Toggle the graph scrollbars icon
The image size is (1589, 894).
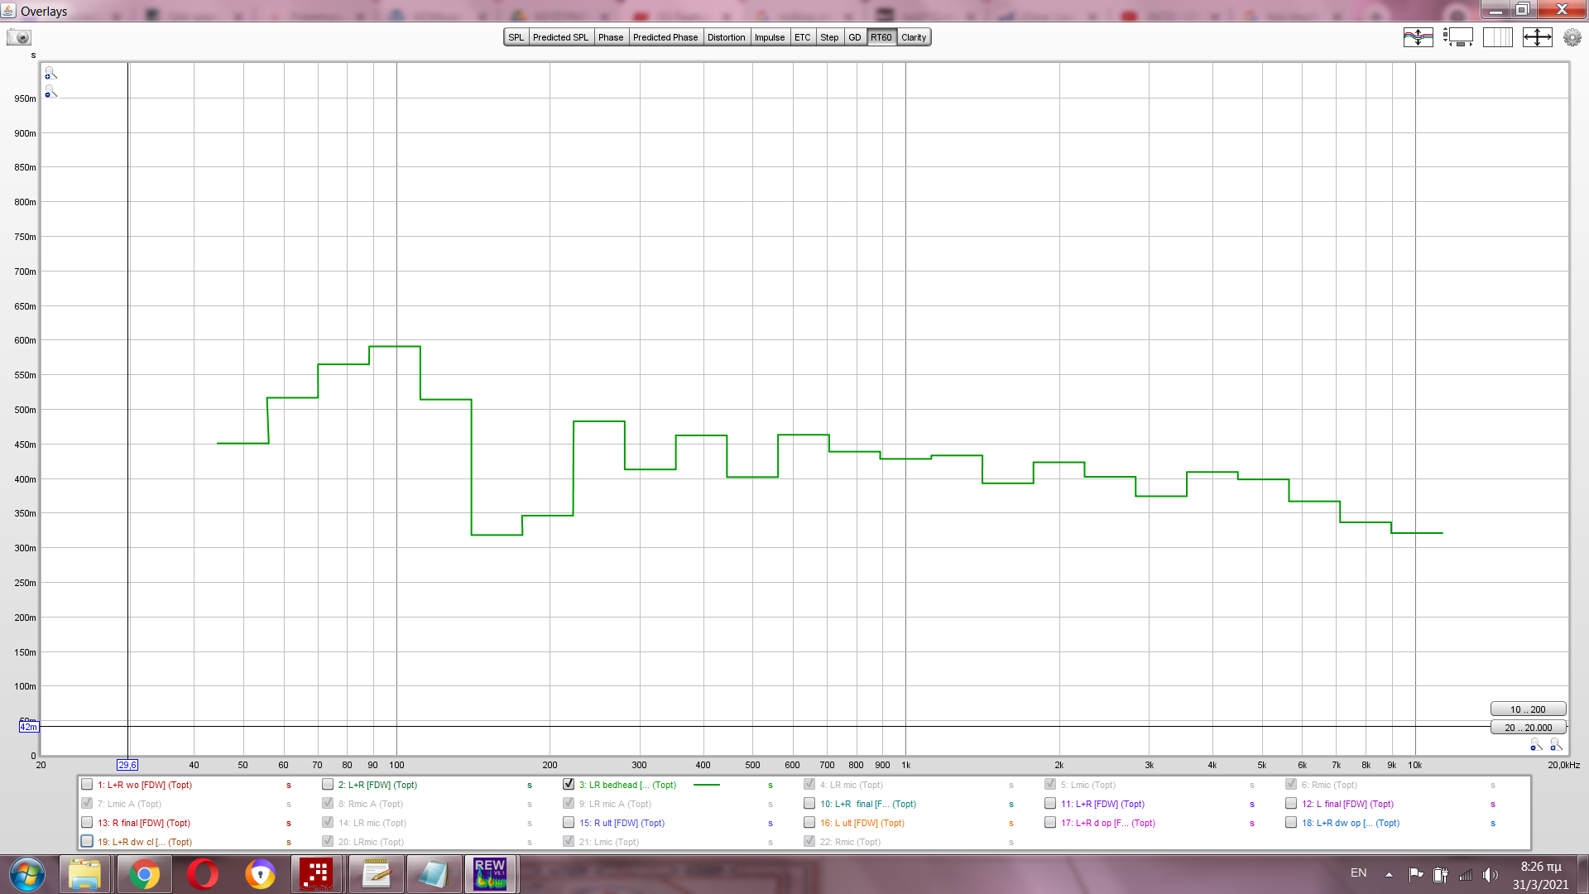(x=1457, y=37)
